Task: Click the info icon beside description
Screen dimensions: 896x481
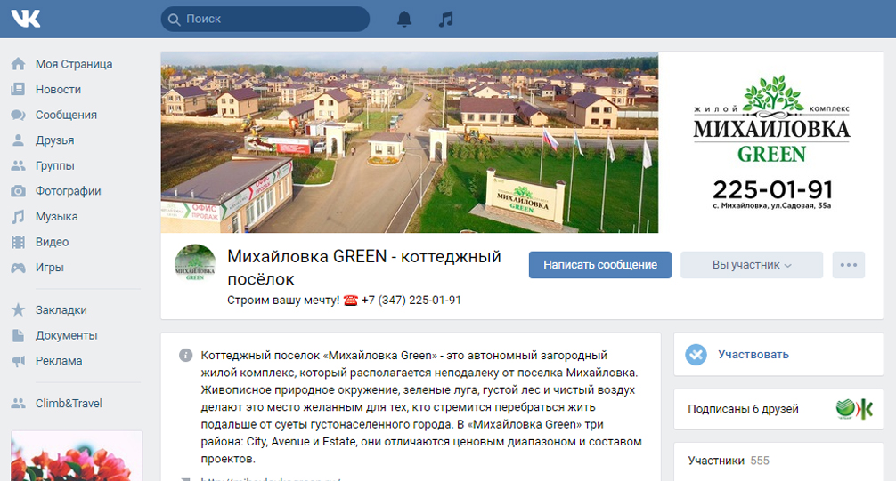Action: pyautogui.click(x=186, y=356)
